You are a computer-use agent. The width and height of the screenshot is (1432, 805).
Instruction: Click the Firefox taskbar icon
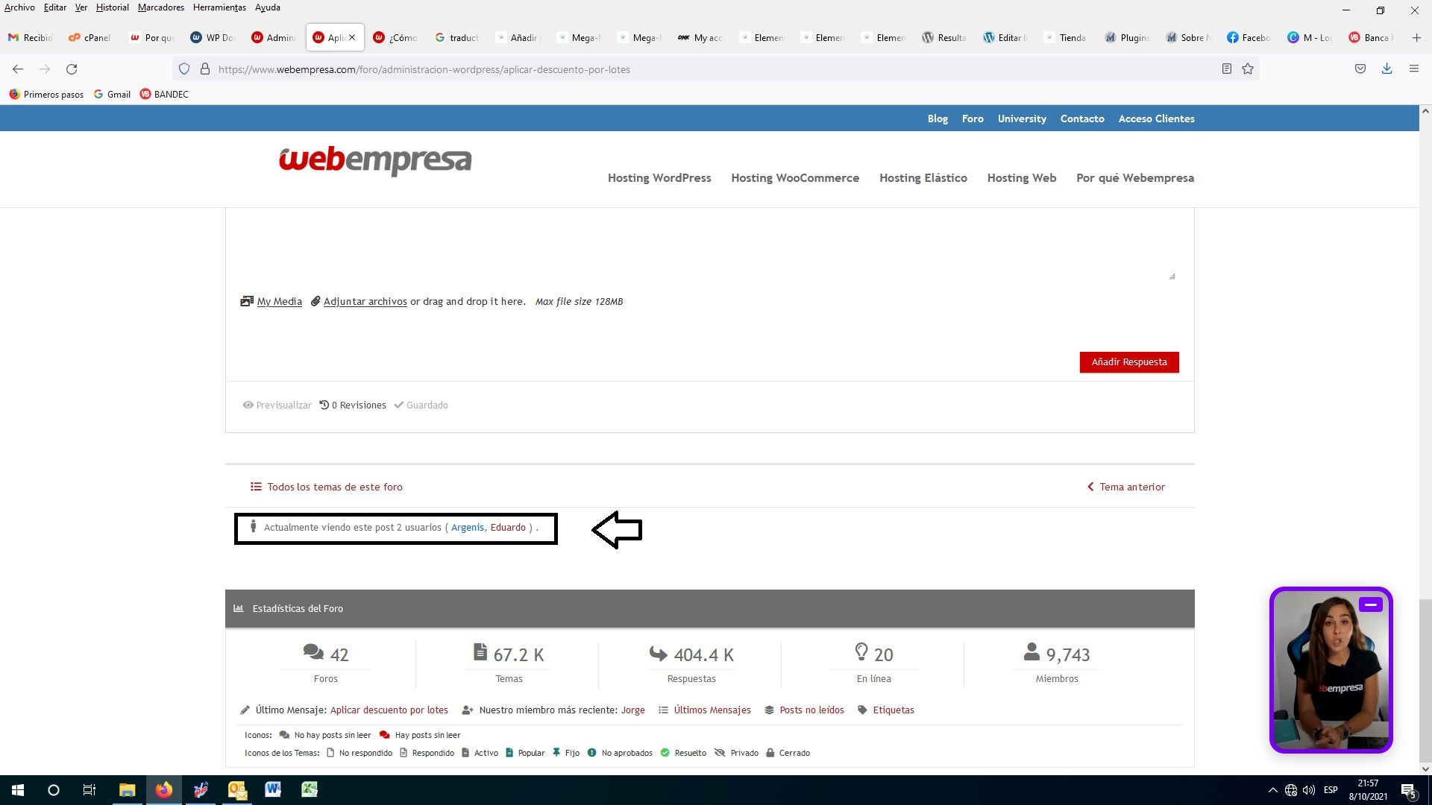tap(163, 790)
